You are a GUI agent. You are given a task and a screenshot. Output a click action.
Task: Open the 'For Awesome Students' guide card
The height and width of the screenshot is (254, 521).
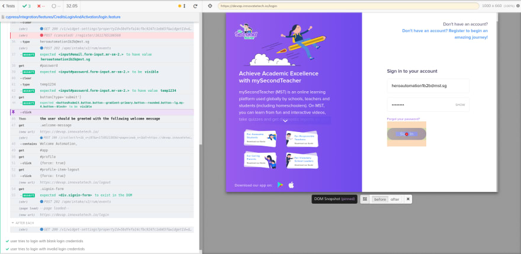(x=260, y=138)
